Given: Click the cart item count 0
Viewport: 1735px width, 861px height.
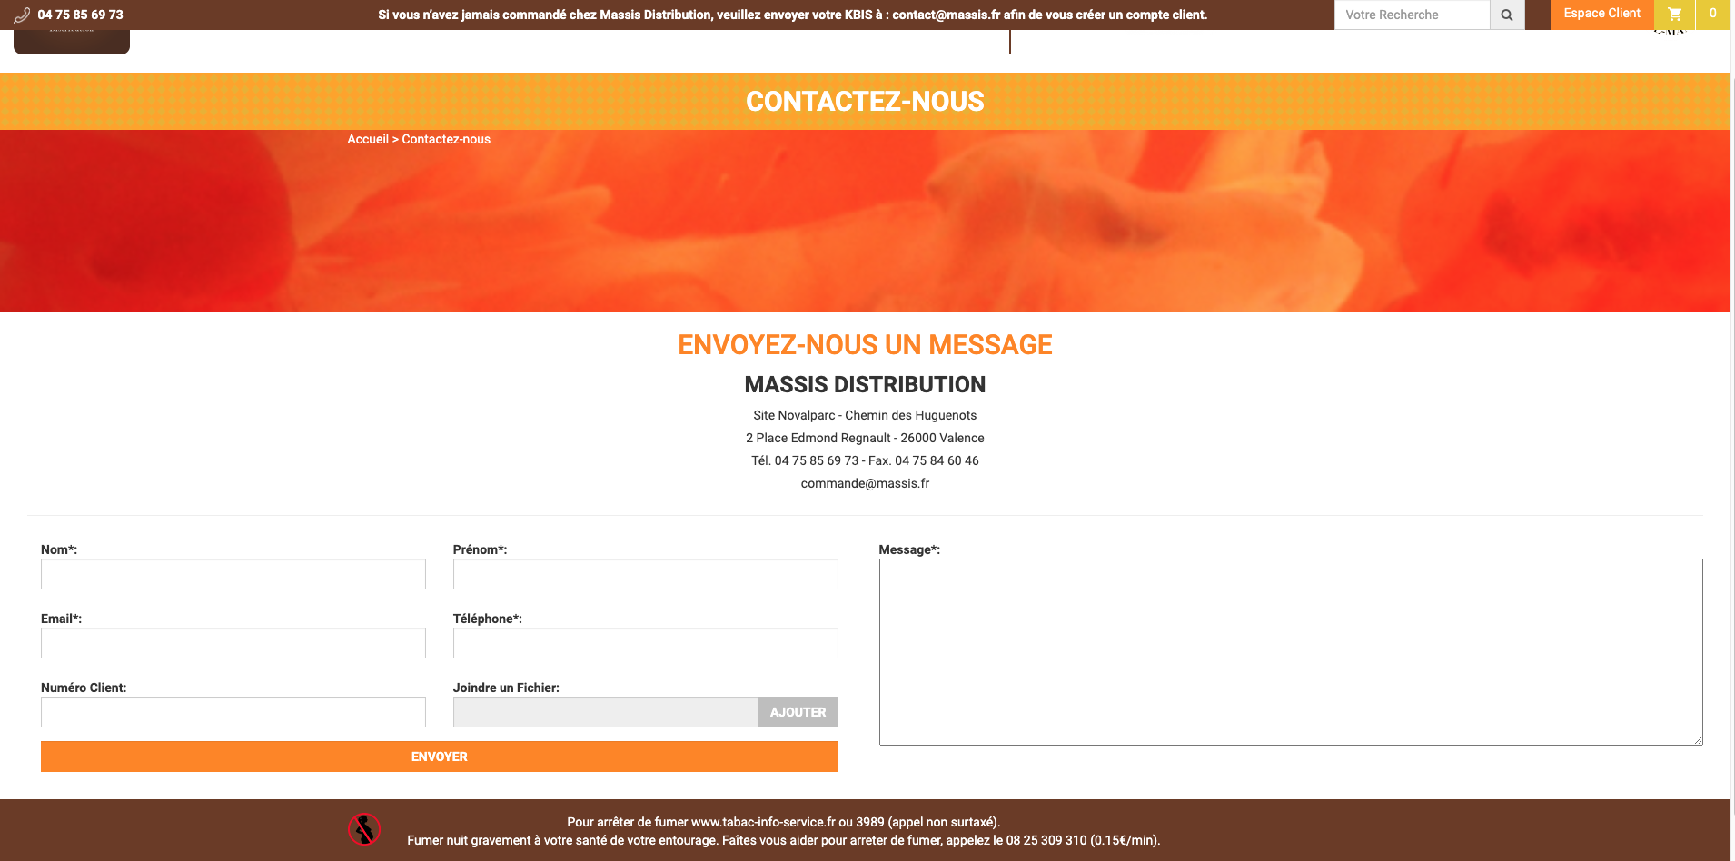Looking at the screenshot, I should (x=1713, y=14).
